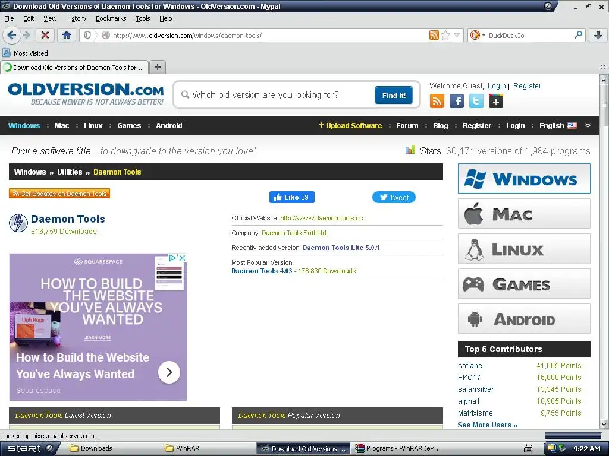Click Get Updates on Daemon Tools button
The height and width of the screenshot is (456, 609).
coord(59,193)
